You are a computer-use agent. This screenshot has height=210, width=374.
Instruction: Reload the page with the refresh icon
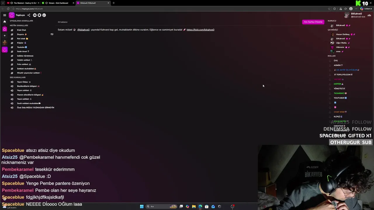click(8, 9)
